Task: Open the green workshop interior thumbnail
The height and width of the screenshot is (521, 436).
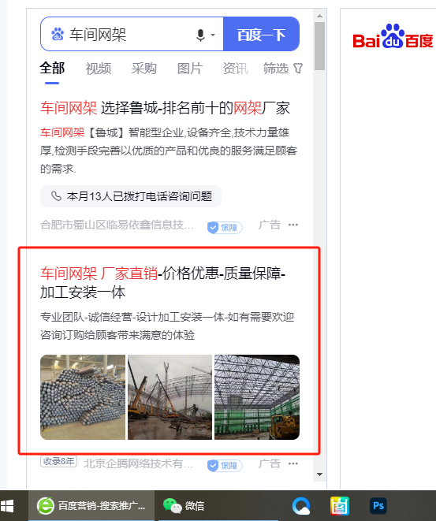Action: pos(257,397)
